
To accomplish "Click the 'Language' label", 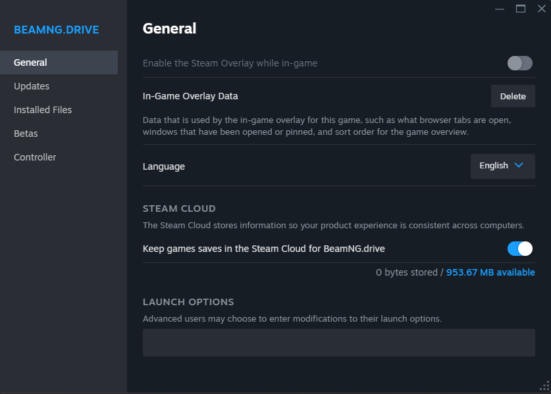I will tap(164, 166).
